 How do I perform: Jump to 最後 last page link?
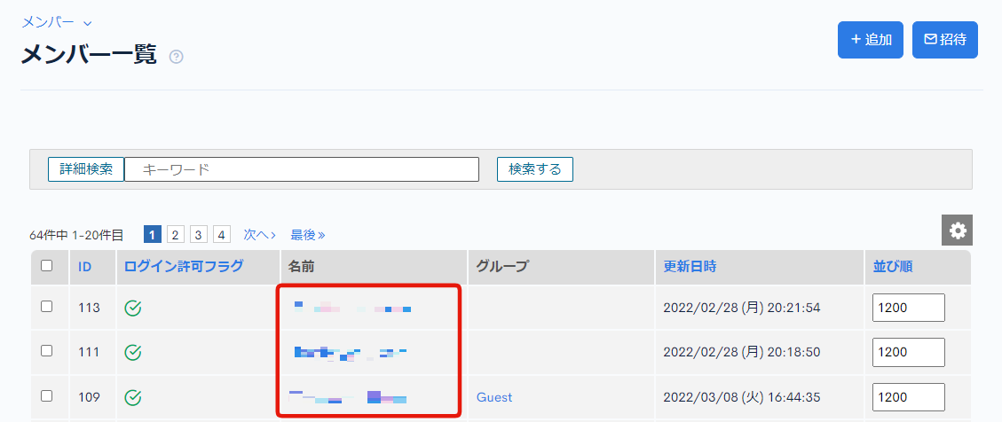[x=308, y=235]
